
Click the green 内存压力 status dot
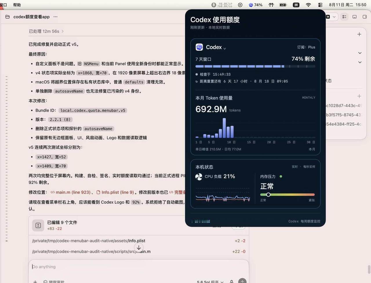click(x=281, y=176)
